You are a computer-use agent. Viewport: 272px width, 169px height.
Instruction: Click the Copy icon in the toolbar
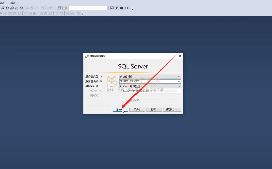click(32, 8)
